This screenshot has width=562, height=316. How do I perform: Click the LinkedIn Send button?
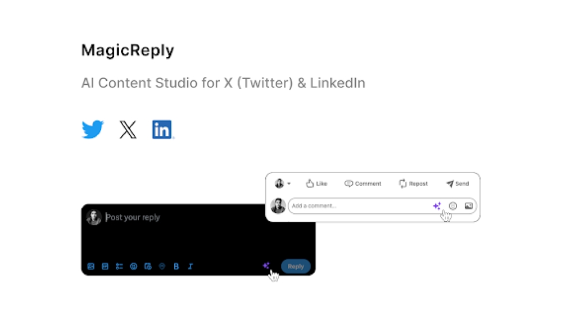pyautogui.click(x=457, y=184)
